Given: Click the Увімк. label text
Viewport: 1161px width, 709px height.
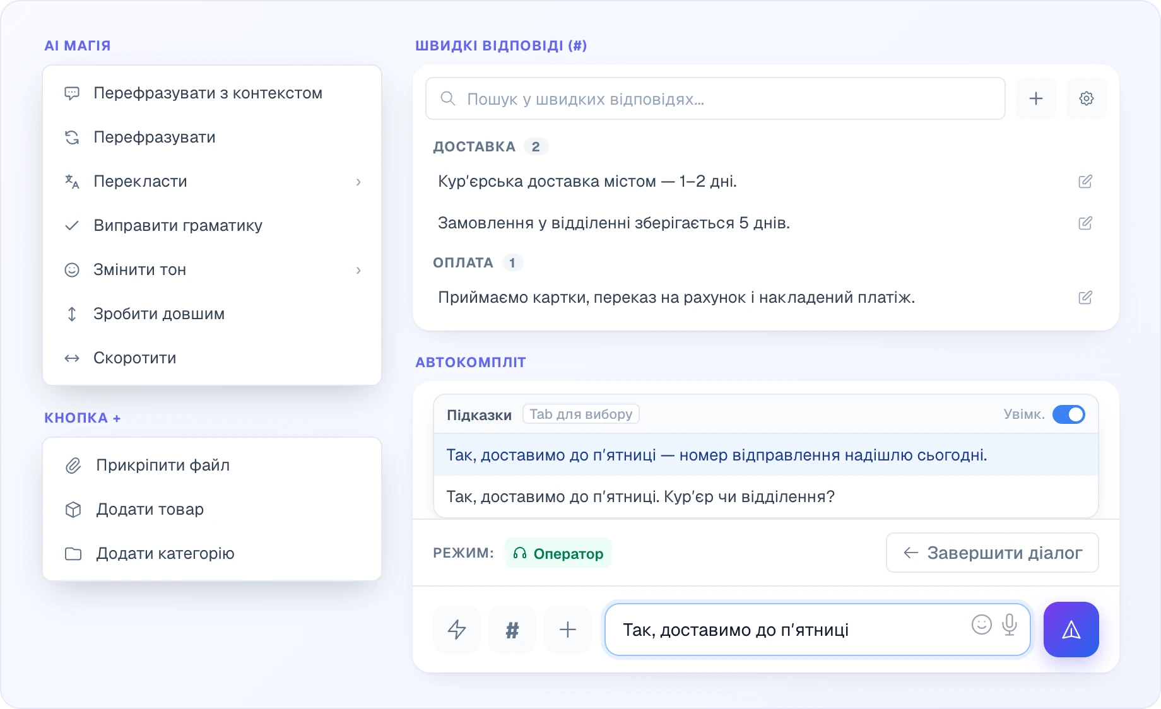Looking at the screenshot, I should point(1024,414).
